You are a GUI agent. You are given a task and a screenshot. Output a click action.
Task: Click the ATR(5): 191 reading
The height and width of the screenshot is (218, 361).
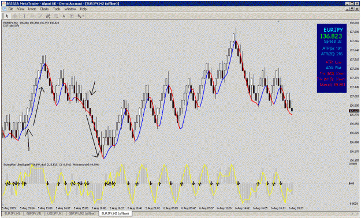pyautogui.click(x=332, y=48)
